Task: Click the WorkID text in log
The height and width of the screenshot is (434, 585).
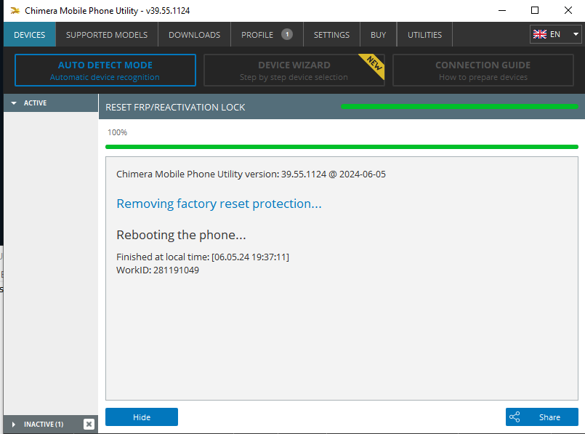Action: [158, 270]
